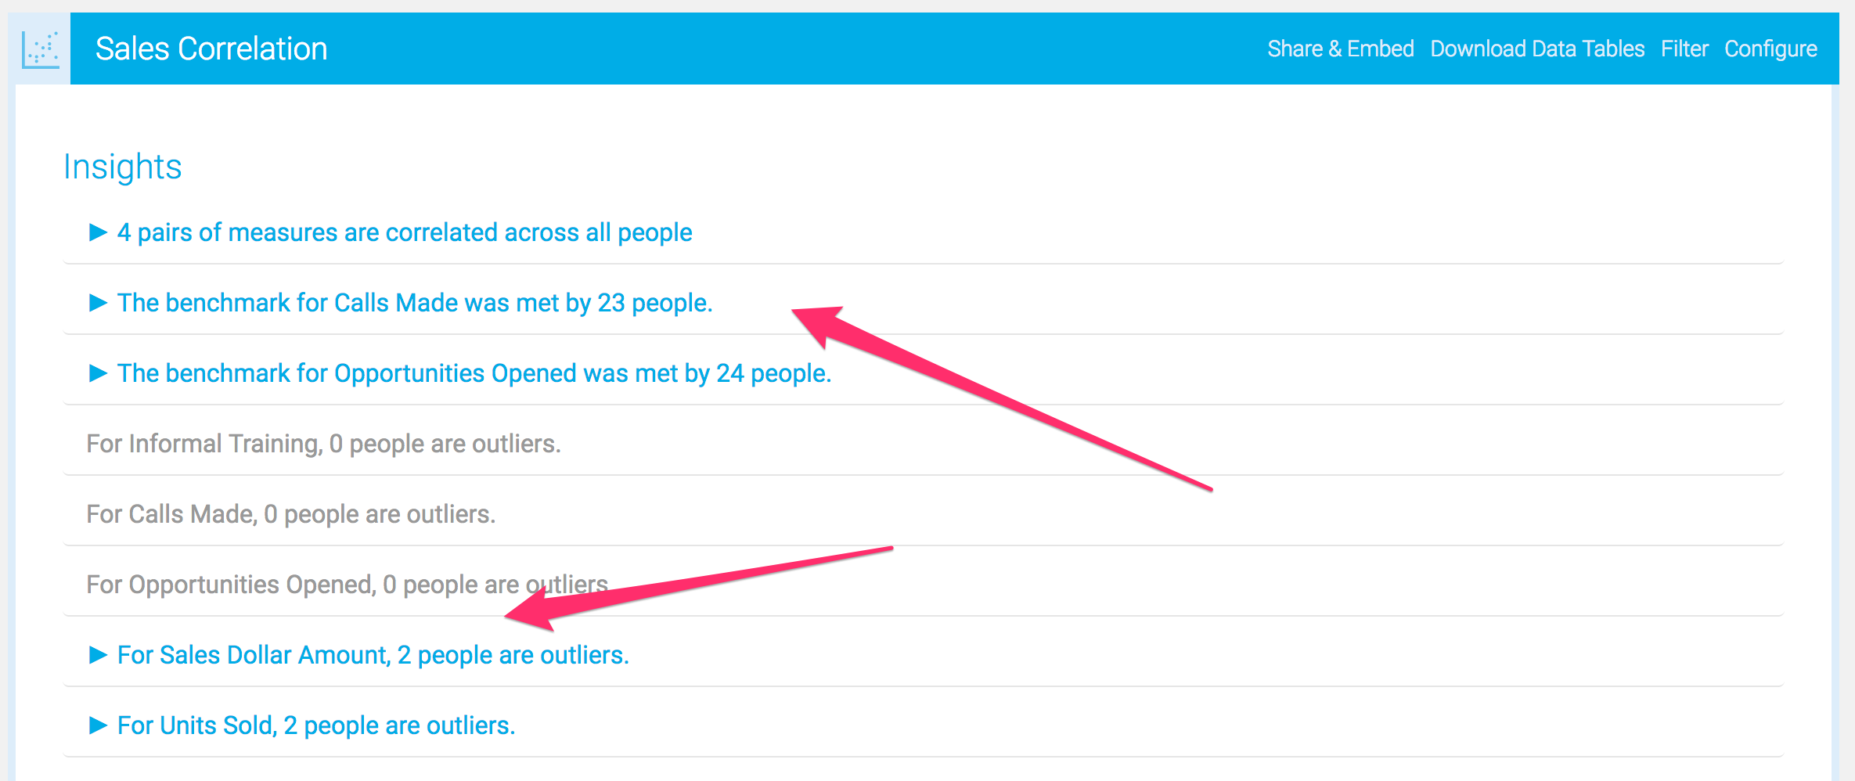Click the Sales Correlation title

pos(211,49)
